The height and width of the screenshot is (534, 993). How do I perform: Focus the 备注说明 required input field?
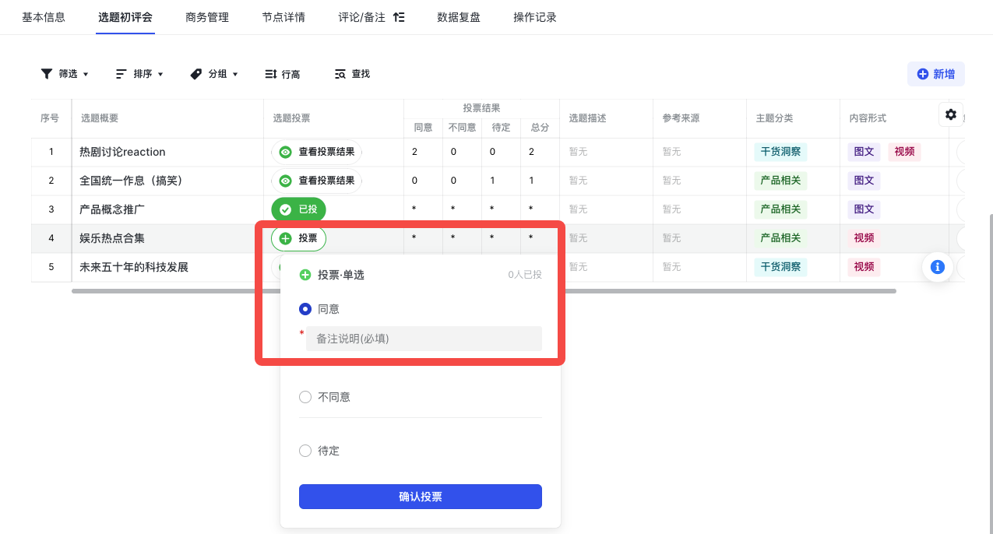[424, 339]
